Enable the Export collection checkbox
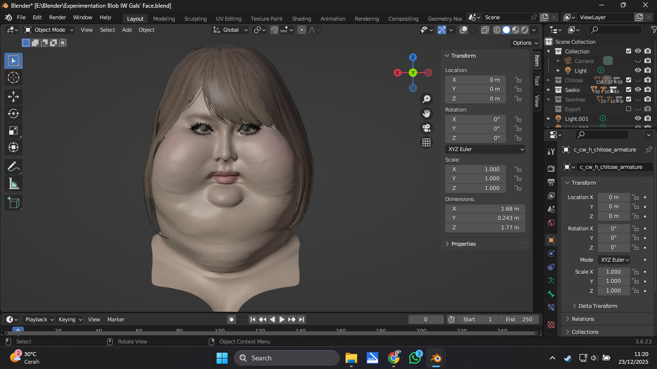 (628, 109)
